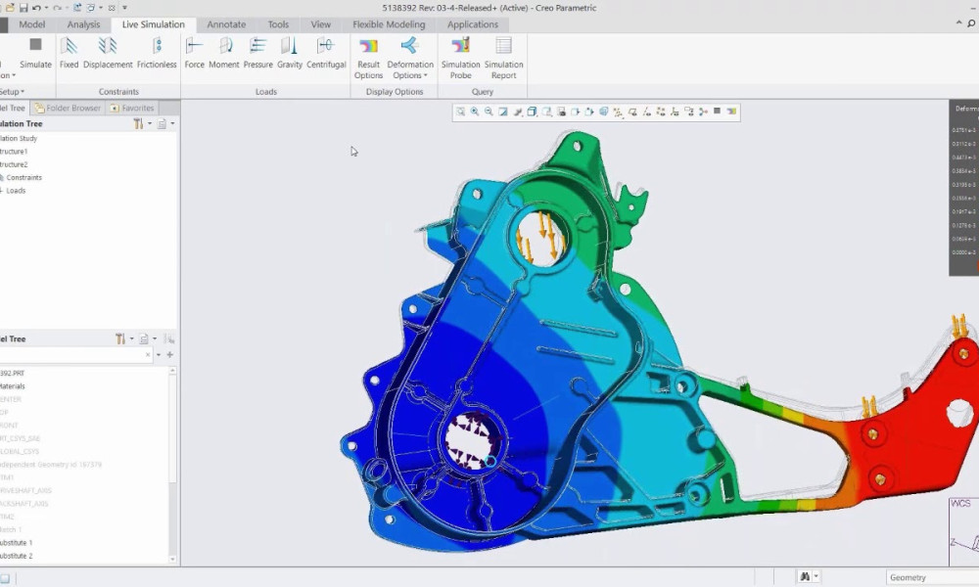This screenshot has width=979, height=587.
Task: Switch to the Folder Browser tab
Action: (x=69, y=108)
